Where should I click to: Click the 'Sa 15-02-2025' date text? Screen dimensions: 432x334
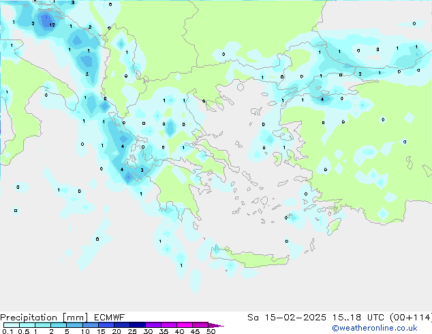click(287, 318)
